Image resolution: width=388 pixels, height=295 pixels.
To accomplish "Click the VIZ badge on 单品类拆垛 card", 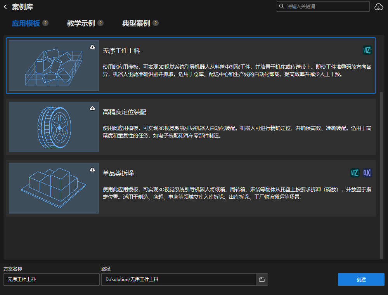I will 354,173.
